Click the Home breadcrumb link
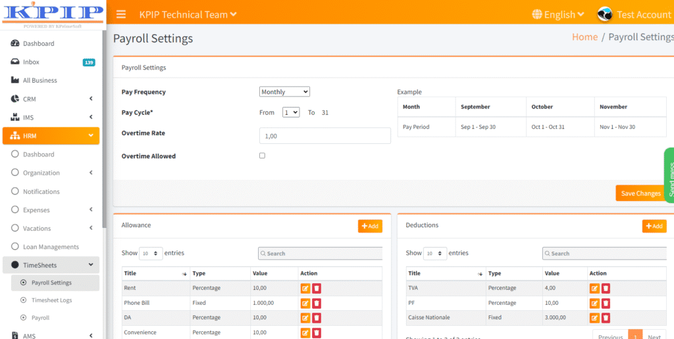Image resolution: width=674 pixels, height=339 pixels. pos(584,37)
